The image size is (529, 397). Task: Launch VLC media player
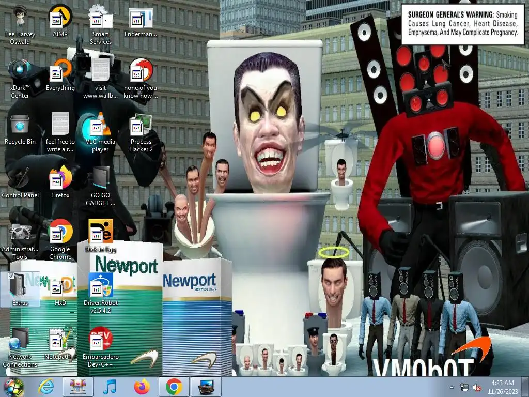101,132
